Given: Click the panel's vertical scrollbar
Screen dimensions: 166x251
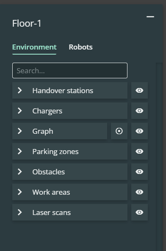Looking at the screenshot, I should tap(159, 157).
